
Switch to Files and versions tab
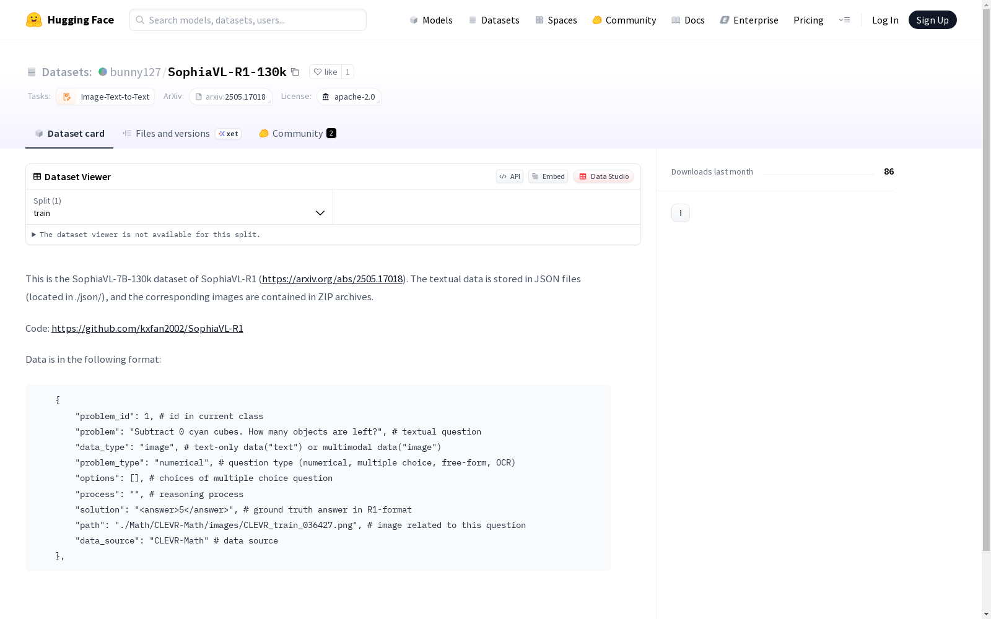pos(181,133)
